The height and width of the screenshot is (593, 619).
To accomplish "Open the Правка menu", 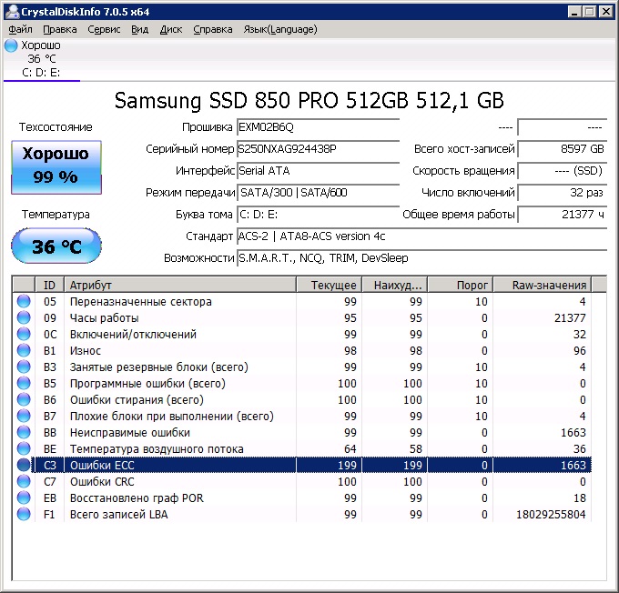I will 59,30.
